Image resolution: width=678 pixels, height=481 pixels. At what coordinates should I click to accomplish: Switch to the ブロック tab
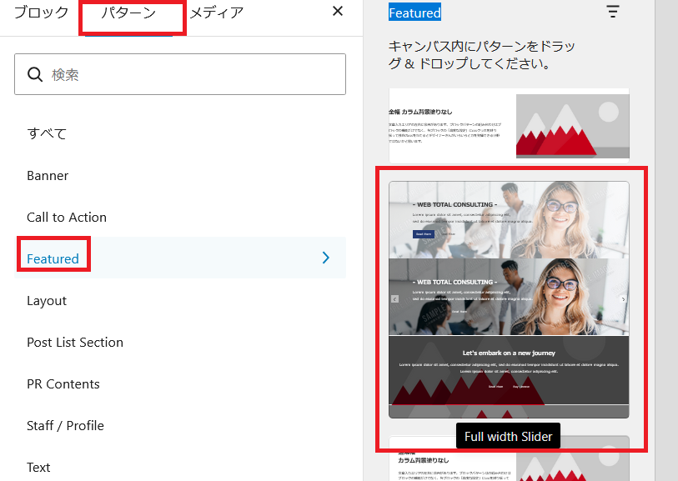point(41,13)
